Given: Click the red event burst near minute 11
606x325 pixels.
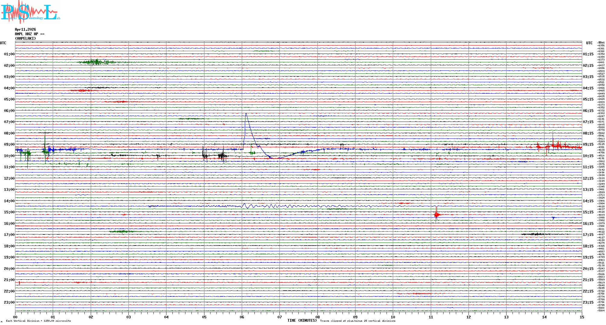Looking at the screenshot, I should (437, 214).
